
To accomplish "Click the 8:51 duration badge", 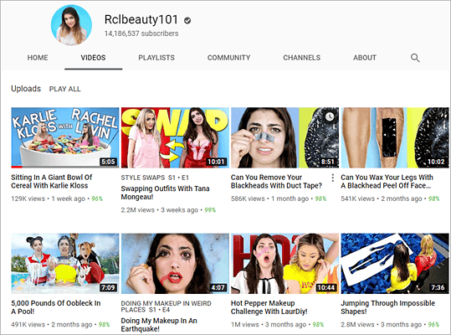I will [328, 162].
